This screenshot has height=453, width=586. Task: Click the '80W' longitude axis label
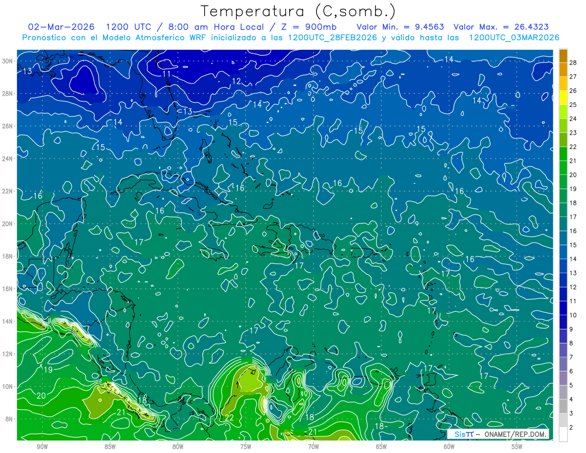[178, 447]
